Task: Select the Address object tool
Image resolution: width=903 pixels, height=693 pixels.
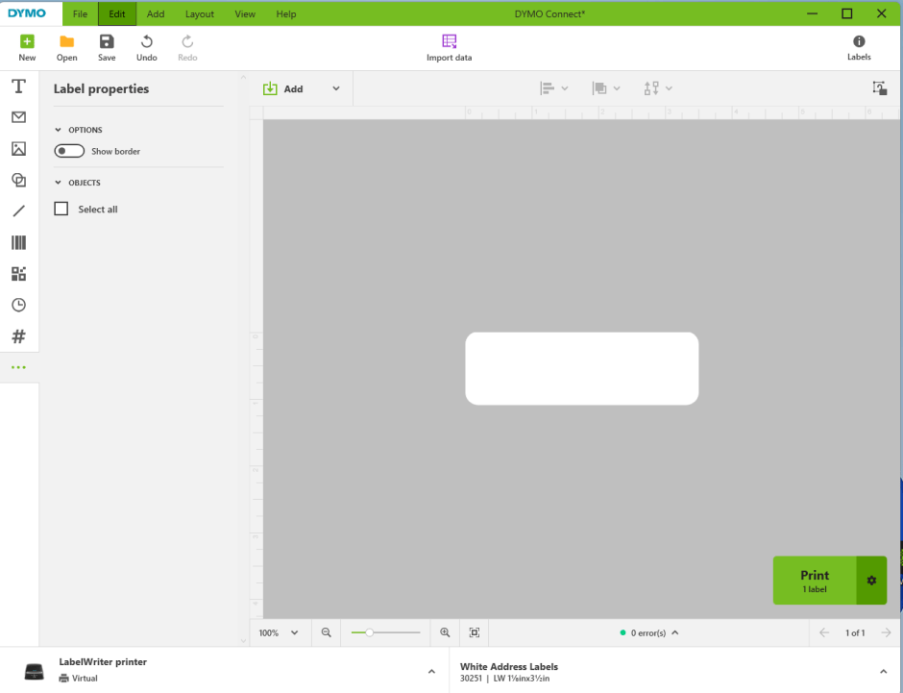Action: coord(18,117)
